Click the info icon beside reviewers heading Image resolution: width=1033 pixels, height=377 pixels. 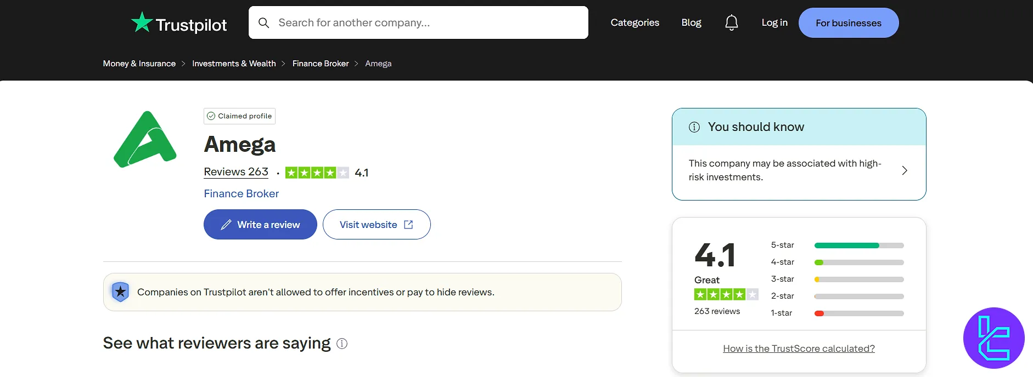[x=342, y=344]
